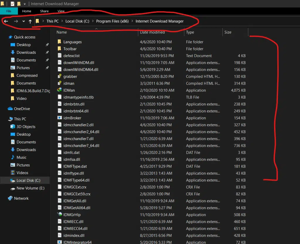The height and width of the screenshot is (244, 300).
Task: Open the recent locations dropdown arrow
Action: click(x=23, y=21)
